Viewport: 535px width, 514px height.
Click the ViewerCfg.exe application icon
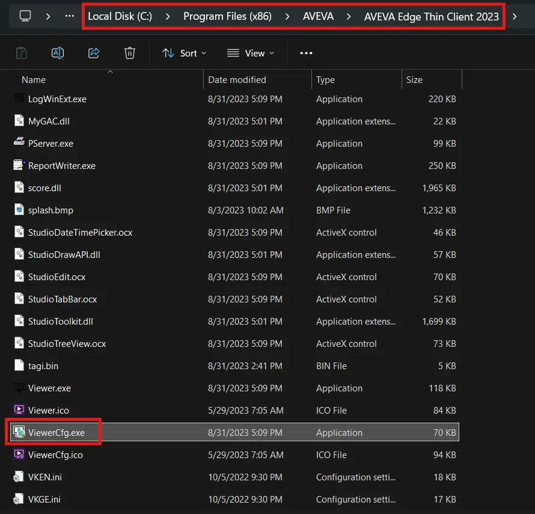click(x=18, y=432)
